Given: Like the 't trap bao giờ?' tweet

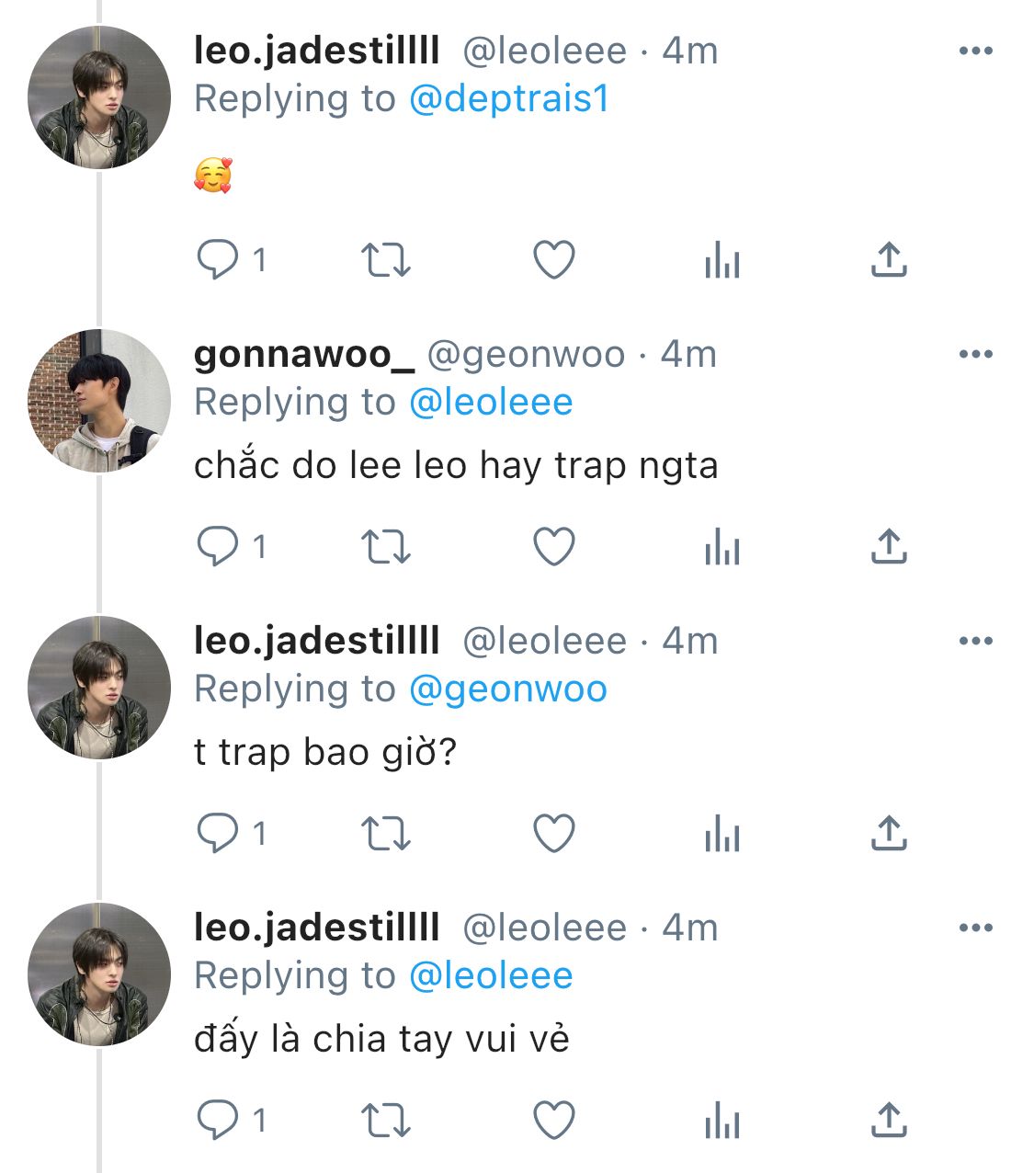Looking at the screenshot, I should 554,834.
